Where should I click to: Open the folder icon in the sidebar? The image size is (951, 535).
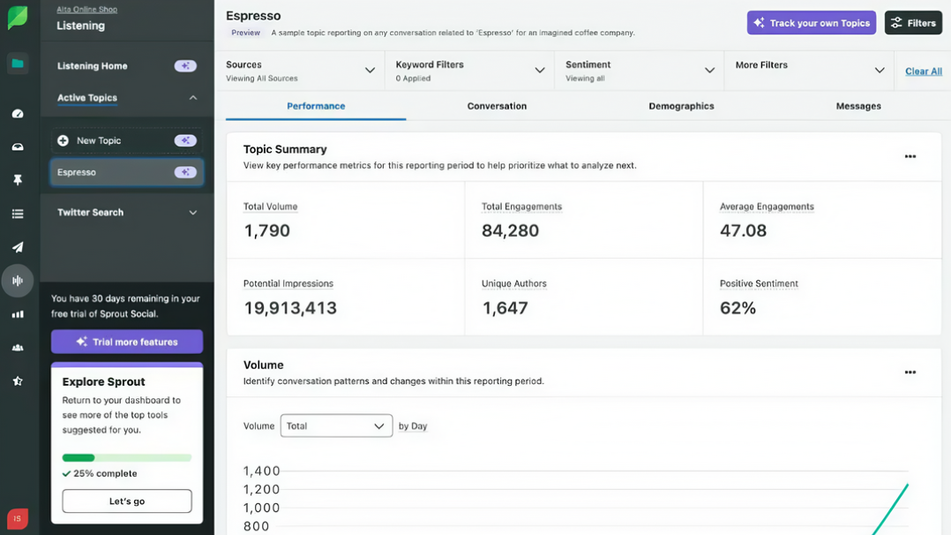pos(18,64)
